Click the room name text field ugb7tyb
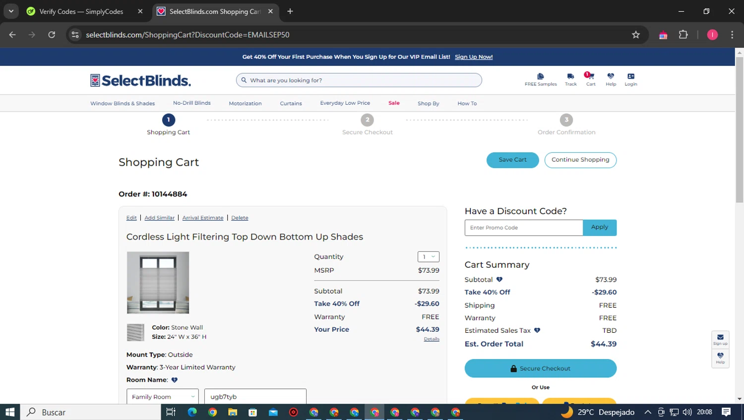Viewport: 744px width, 420px height. (255, 397)
